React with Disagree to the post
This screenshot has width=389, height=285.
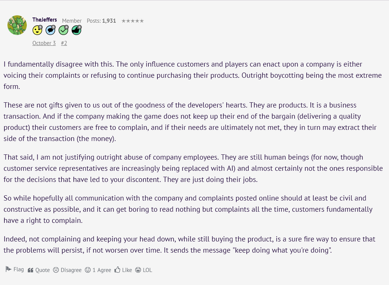pos(67,270)
